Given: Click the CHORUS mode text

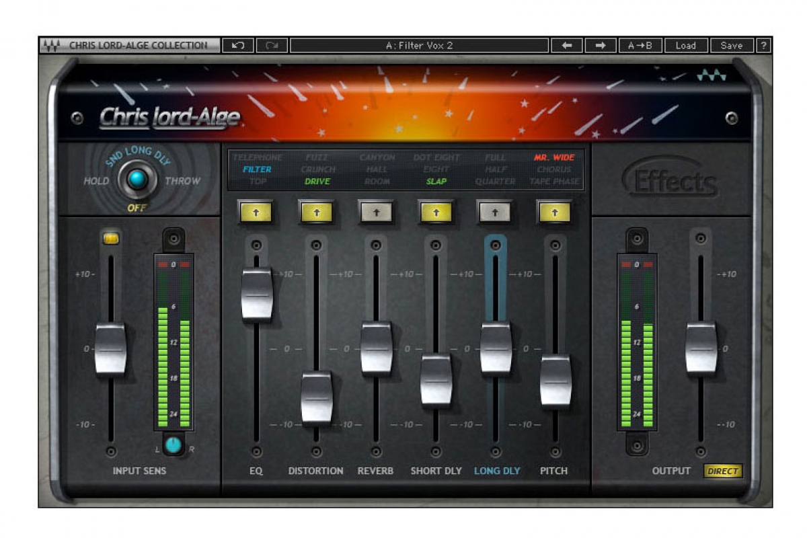Looking at the screenshot, I should [555, 169].
